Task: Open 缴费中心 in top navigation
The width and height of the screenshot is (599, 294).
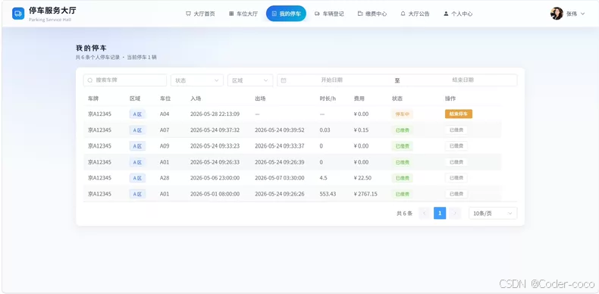Action: [x=372, y=14]
